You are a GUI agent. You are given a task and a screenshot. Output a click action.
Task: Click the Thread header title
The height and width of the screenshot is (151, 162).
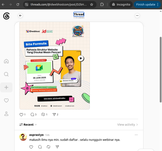(x=79, y=14)
